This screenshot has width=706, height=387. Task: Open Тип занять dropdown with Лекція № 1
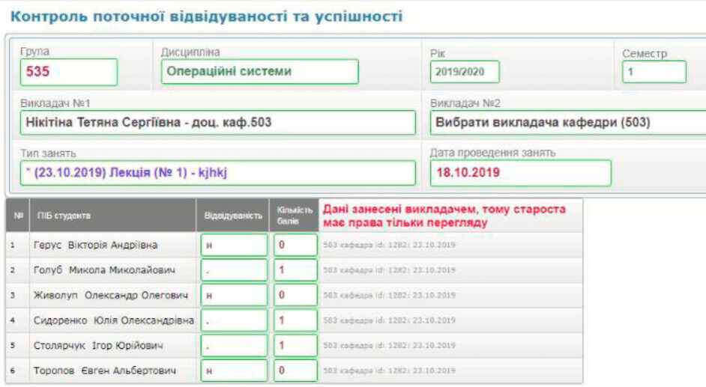217,173
